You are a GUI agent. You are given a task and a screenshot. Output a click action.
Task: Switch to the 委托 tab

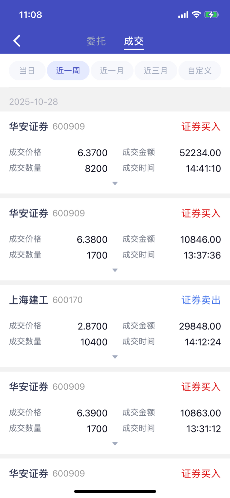(x=96, y=41)
